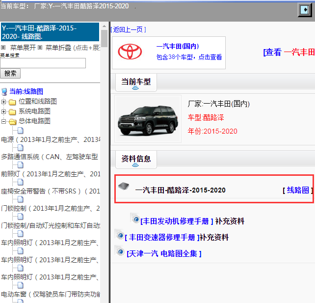Click the 查看 一汽丰田 link at right
Viewport: 315px width, 303px height.
coord(289,52)
